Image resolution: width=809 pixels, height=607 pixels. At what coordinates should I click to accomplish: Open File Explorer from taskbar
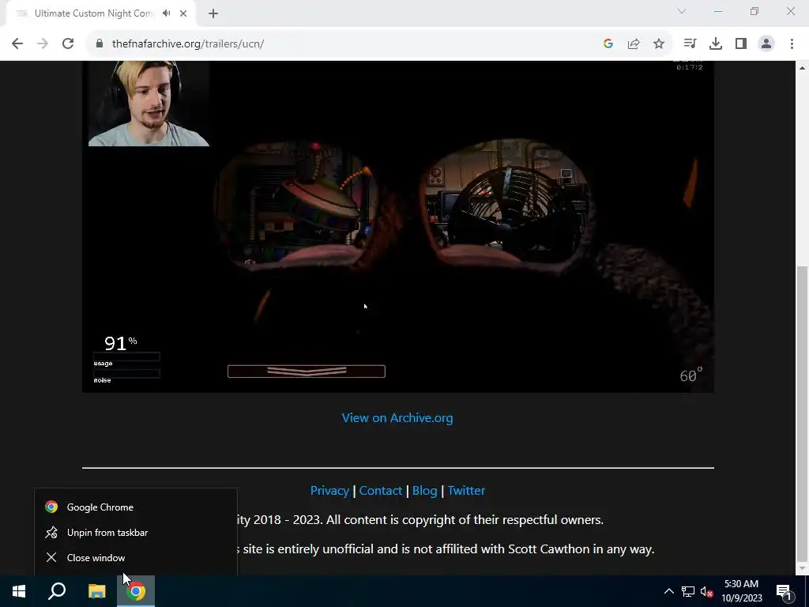click(x=96, y=591)
